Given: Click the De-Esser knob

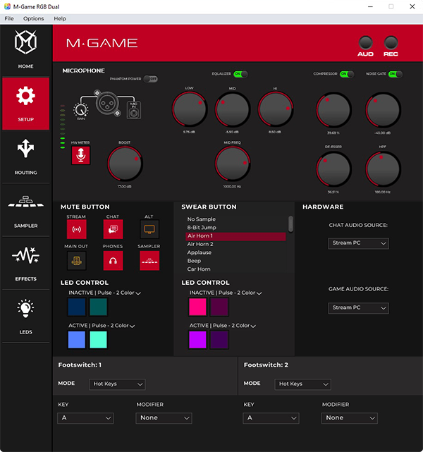Looking at the screenshot, I should [x=333, y=169].
